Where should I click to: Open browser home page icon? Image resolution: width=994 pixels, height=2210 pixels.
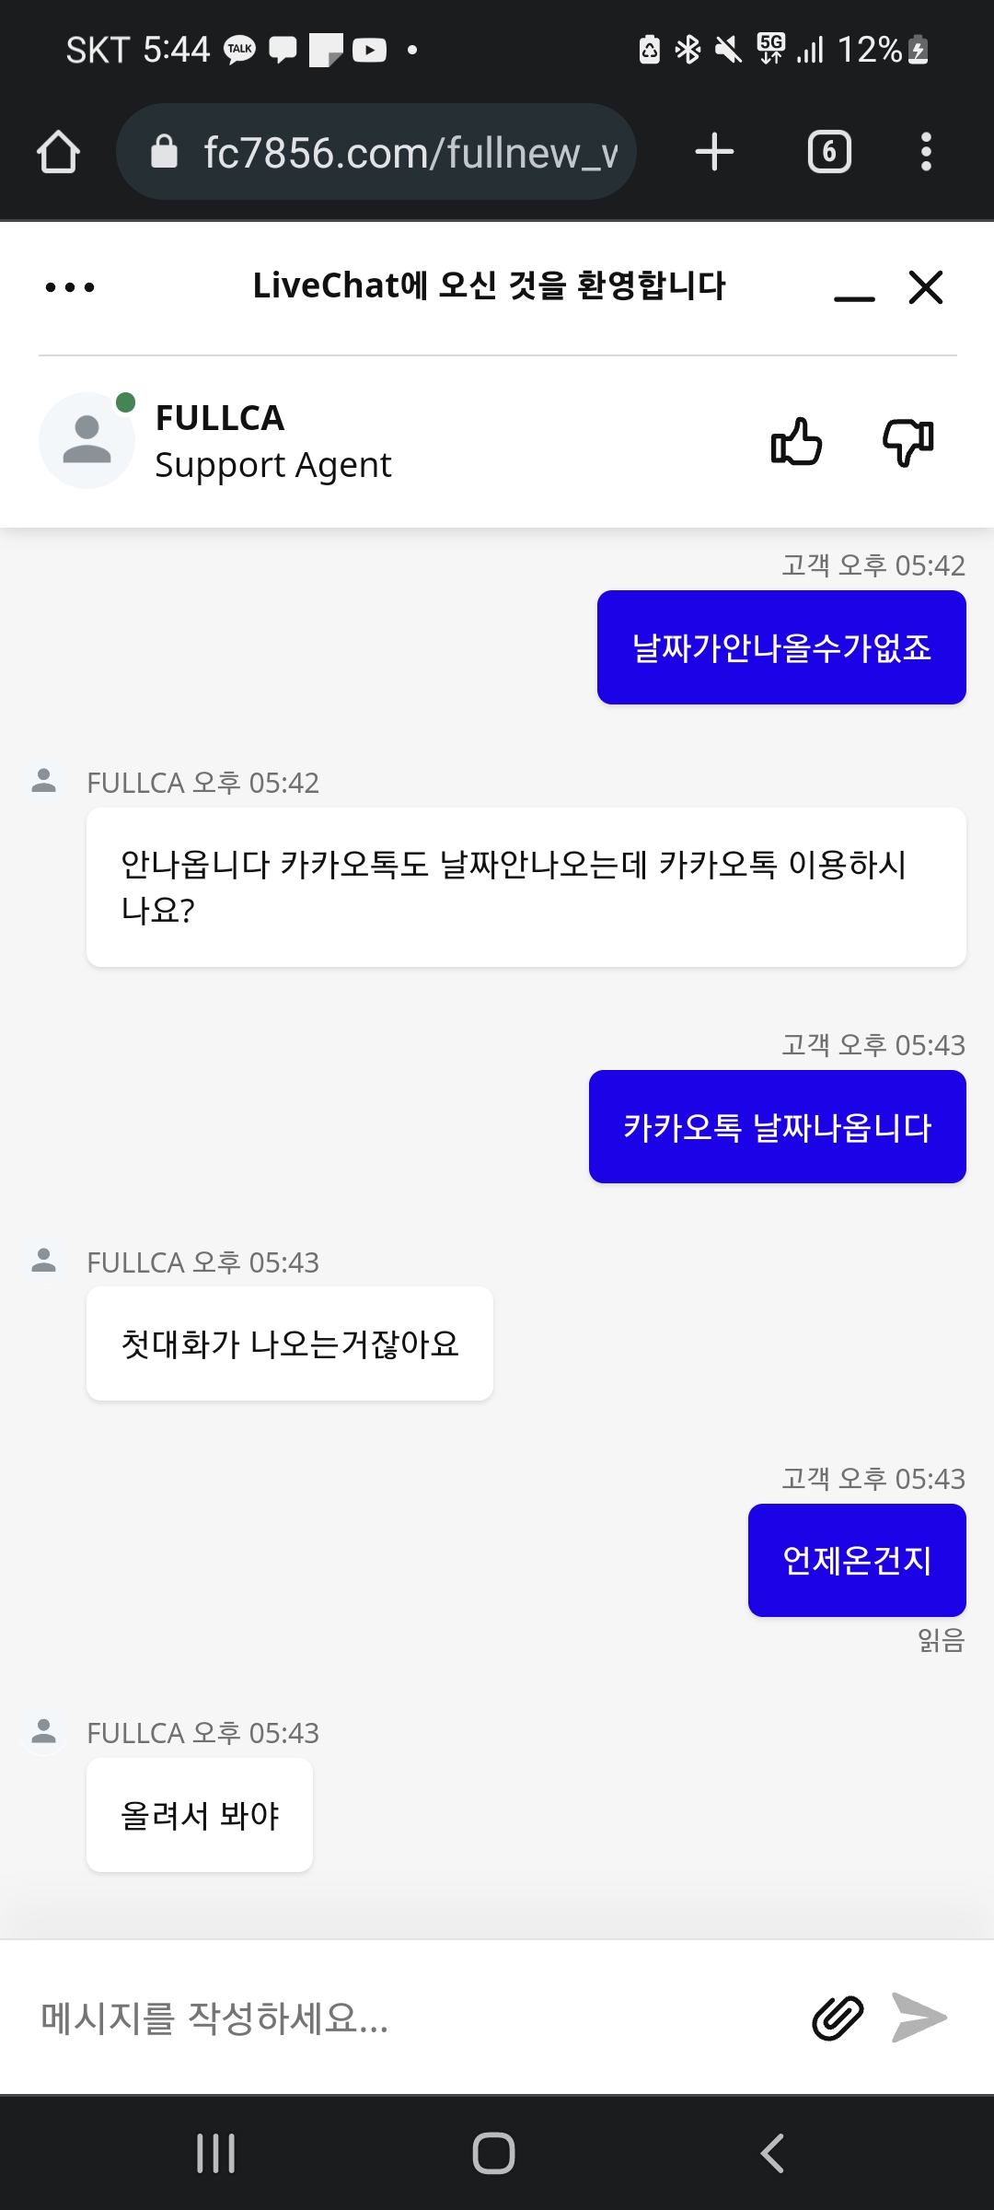coord(59,152)
